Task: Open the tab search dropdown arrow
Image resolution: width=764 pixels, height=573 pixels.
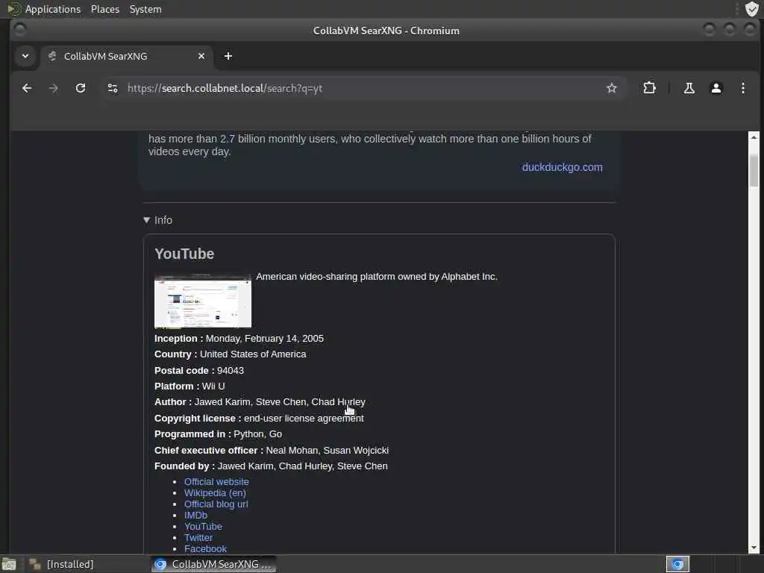Action: (x=25, y=56)
